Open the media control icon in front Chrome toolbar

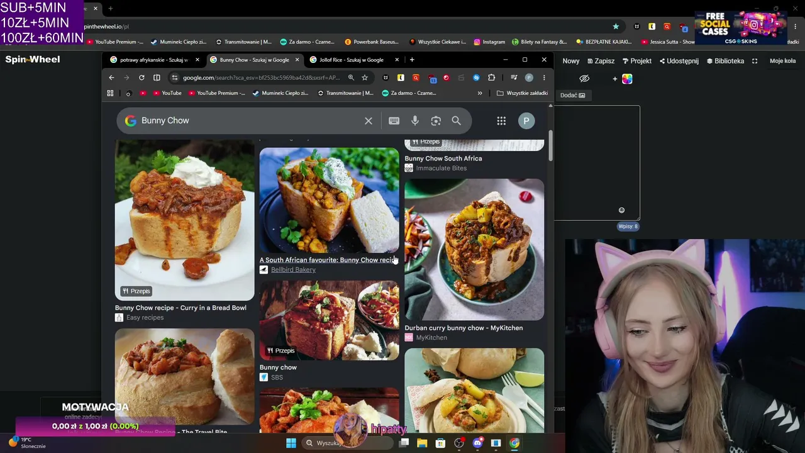[x=514, y=77]
